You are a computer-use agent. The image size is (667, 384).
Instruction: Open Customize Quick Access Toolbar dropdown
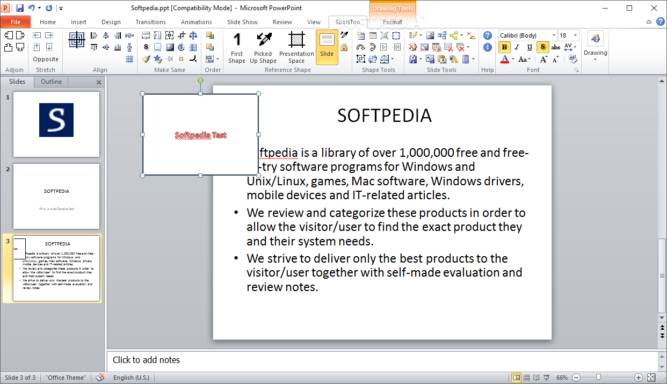click(x=61, y=8)
